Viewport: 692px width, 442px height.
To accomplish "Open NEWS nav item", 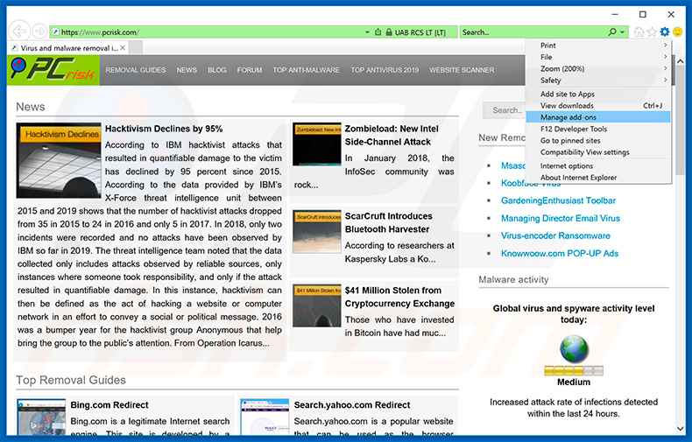I will point(187,70).
